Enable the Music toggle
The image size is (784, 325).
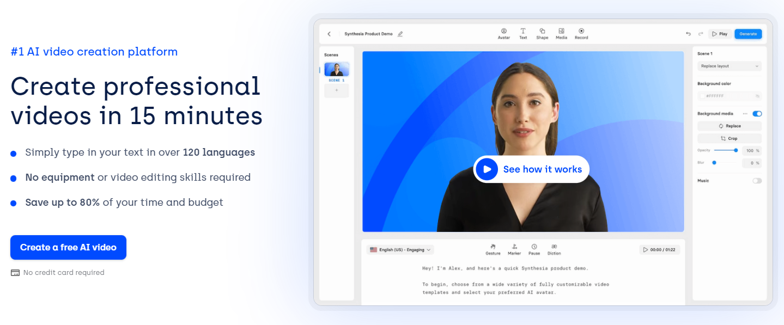pyautogui.click(x=757, y=181)
